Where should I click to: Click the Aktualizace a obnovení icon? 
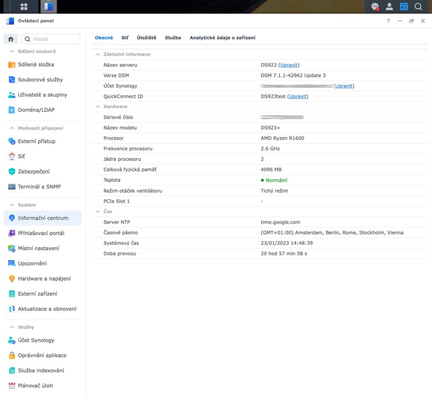(x=11, y=309)
